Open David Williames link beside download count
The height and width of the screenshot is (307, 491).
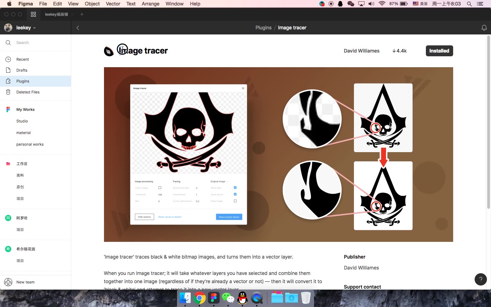click(361, 51)
